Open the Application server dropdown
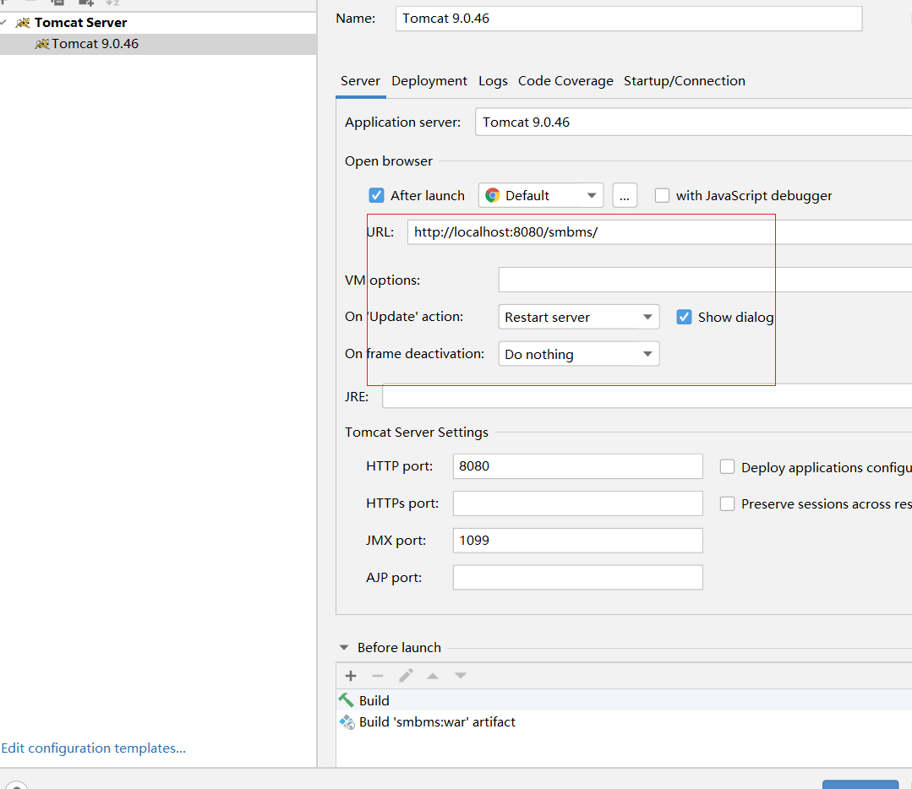Viewport: 912px width, 789px height. pos(693,122)
